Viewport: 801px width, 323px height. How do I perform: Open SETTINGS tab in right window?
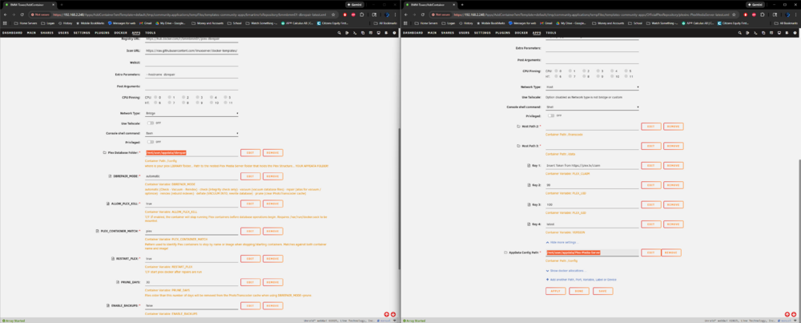(x=482, y=33)
